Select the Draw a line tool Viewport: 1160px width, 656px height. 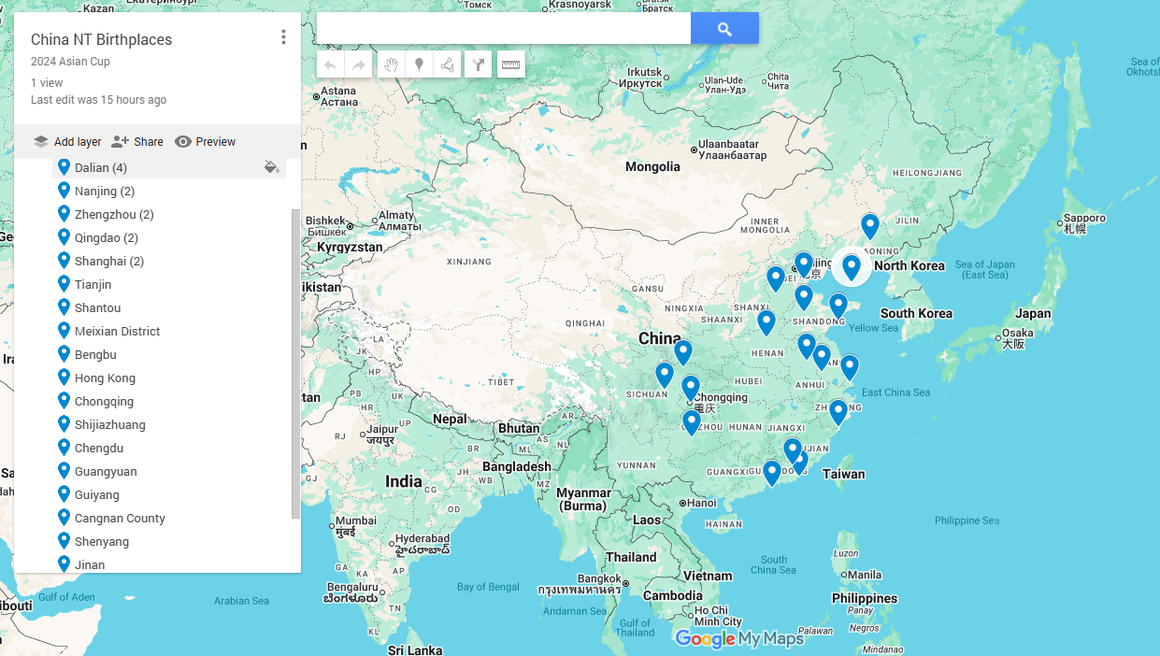click(448, 64)
